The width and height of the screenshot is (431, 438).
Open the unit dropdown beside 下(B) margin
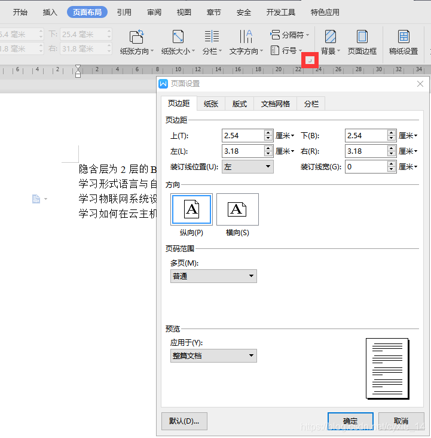click(408, 136)
